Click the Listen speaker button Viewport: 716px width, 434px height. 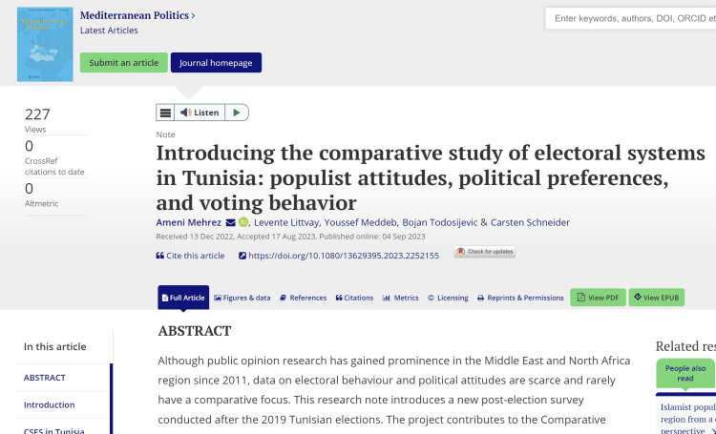[200, 113]
